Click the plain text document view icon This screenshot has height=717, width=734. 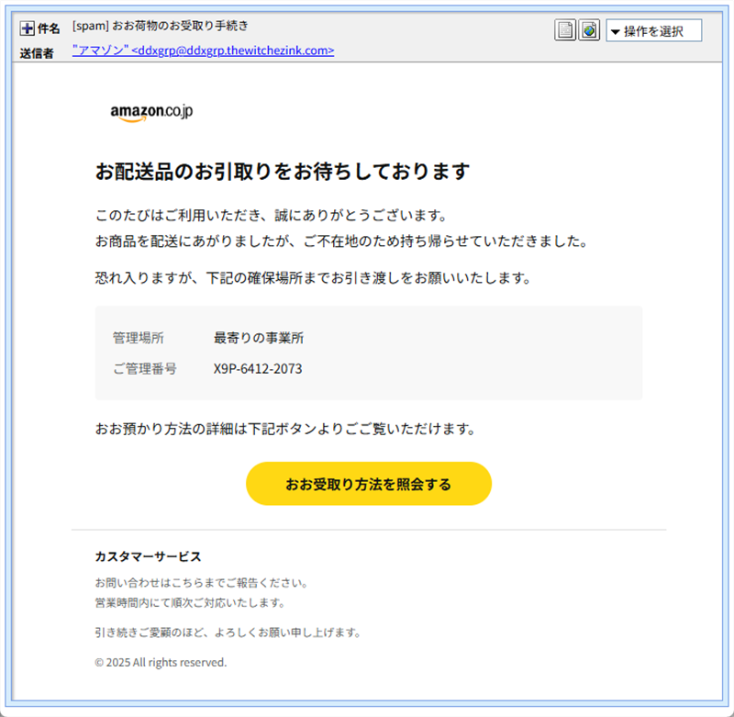[x=565, y=30]
